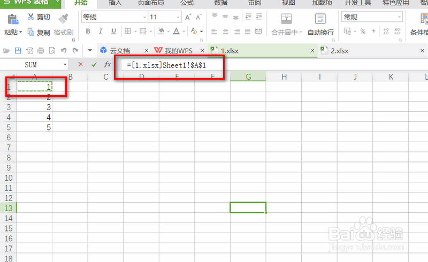Switch to the 插入 (Insert) ribbon tab

pyautogui.click(x=115, y=3)
